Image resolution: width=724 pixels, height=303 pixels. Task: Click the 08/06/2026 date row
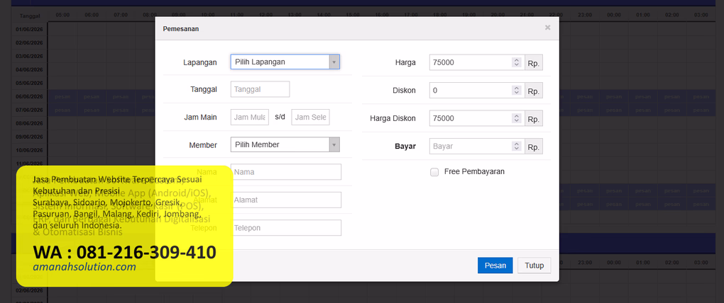(29, 123)
